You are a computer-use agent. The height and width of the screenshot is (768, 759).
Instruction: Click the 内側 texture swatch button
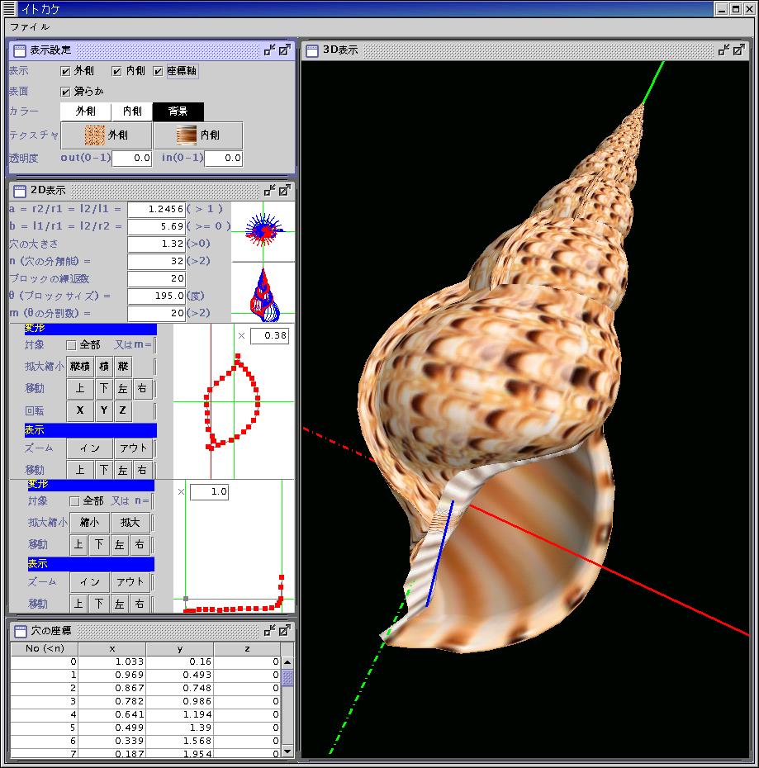point(198,135)
